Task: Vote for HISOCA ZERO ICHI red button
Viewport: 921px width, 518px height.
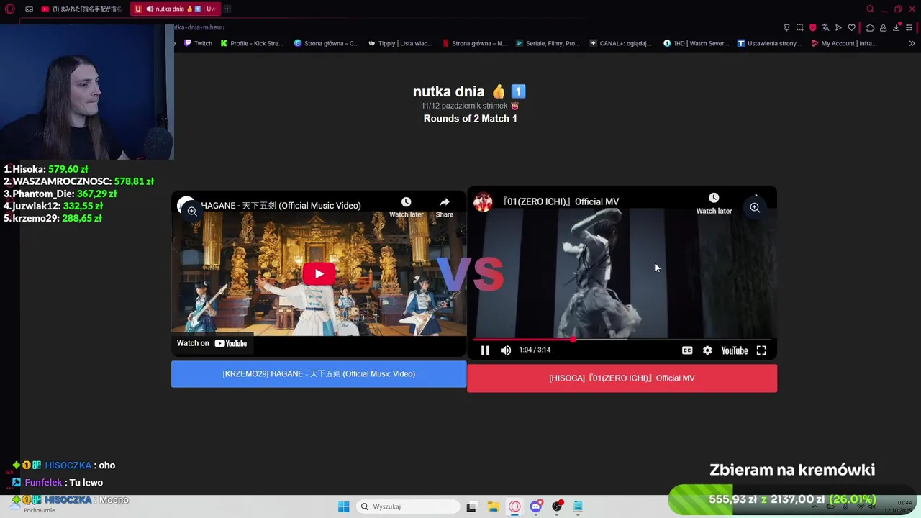Action: coord(622,378)
